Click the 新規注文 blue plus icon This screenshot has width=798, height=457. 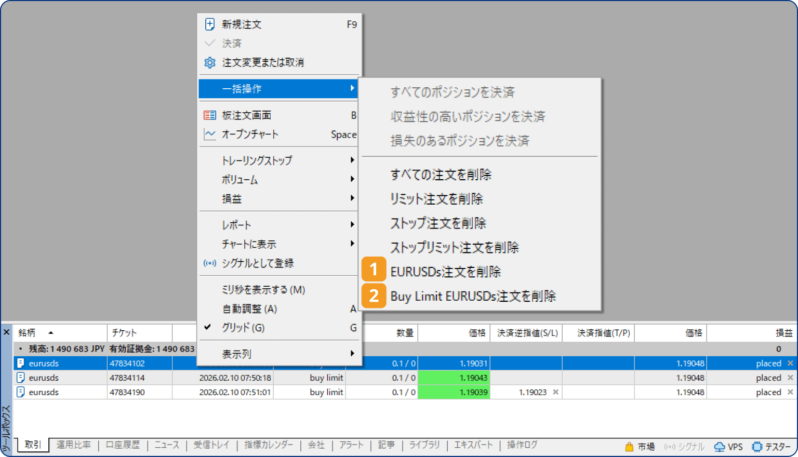coord(210,24)
